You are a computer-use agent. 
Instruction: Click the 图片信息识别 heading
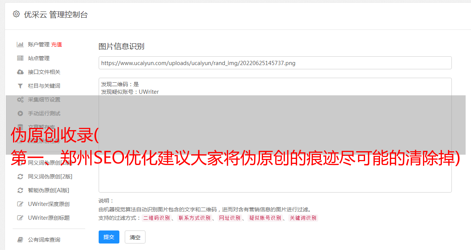(x=121, y=46)
